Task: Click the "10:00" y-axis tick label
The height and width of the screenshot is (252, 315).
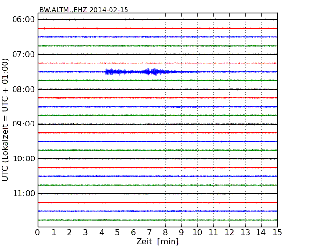Action: pos(24,159)
